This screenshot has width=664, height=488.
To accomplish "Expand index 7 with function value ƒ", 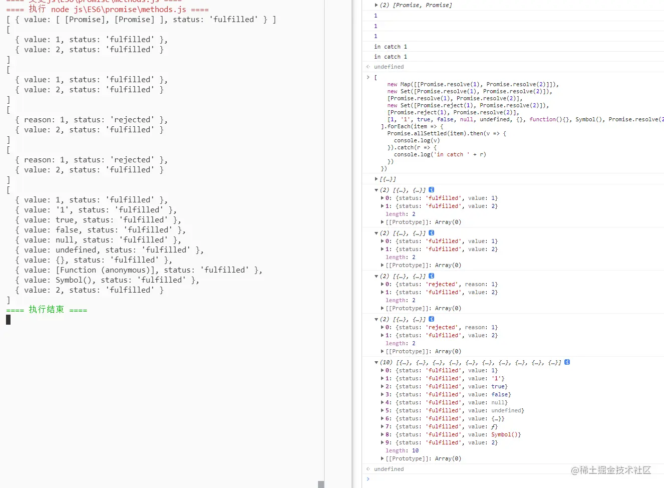I will [383, 426].
